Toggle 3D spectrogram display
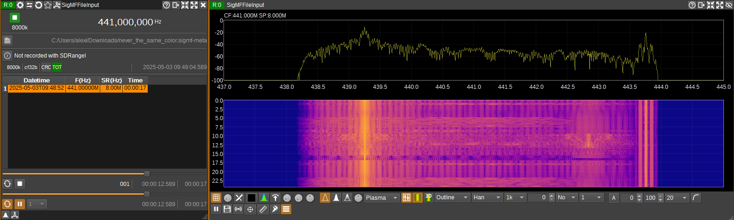The image size is (734, 220). click(x=428, y=197)
